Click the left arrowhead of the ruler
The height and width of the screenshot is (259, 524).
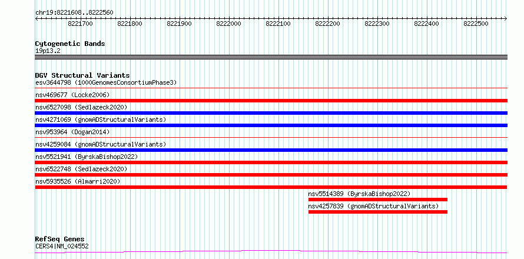click(x=37, y=19)
